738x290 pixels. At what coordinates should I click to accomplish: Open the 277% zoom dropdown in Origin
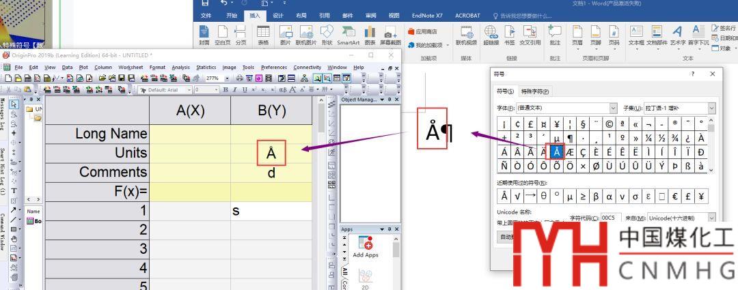(227, 78)
